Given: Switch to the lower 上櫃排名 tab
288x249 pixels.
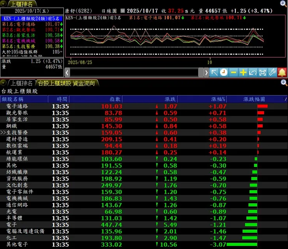Looking at the screenshot, I should tap(21, 83).
